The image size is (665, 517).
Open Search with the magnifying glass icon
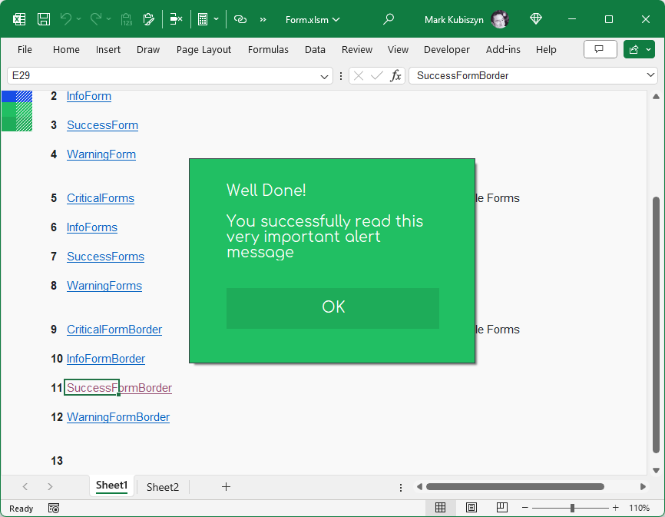(x=389, y=19)
